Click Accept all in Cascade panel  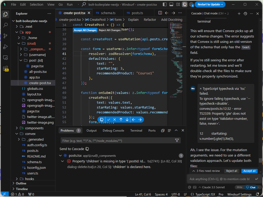point(249,171)
